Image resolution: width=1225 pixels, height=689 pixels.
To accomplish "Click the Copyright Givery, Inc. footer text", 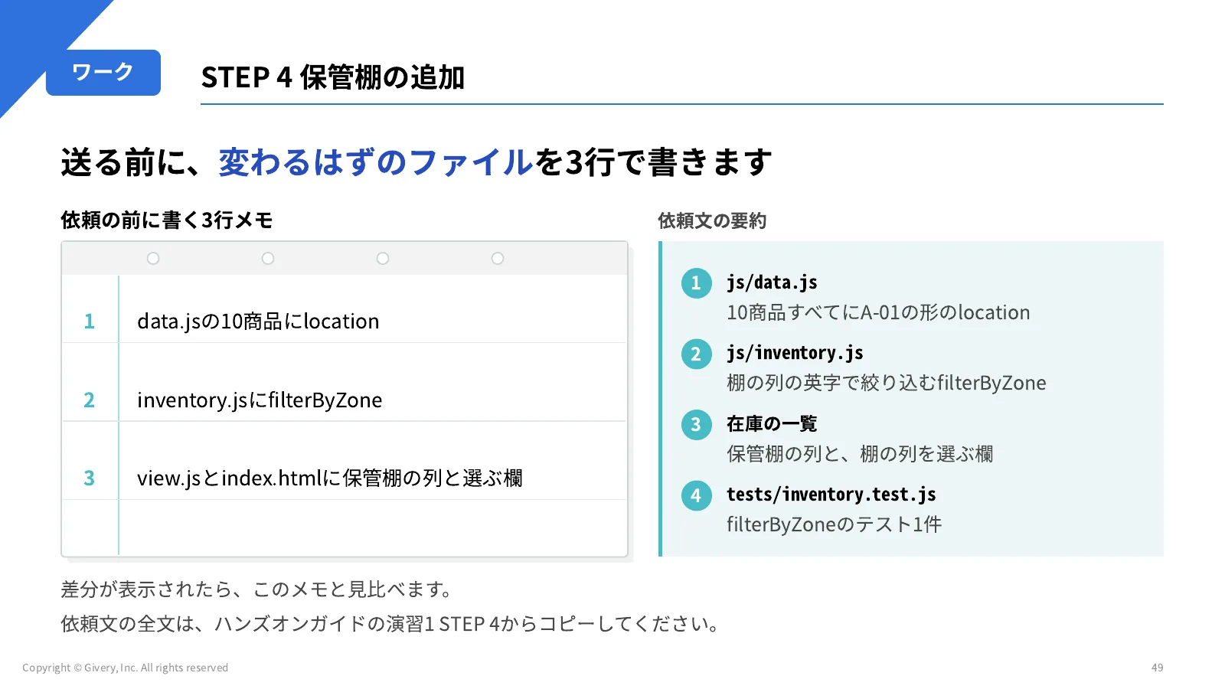I will (126, 668).
